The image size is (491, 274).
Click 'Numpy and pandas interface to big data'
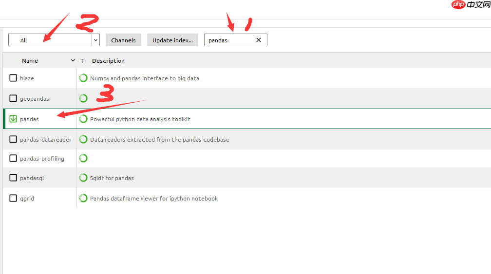point(145,78)
